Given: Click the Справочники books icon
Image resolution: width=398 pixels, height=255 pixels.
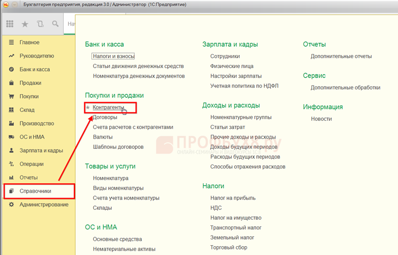Looking at the screenshot, I should [11, 191].
